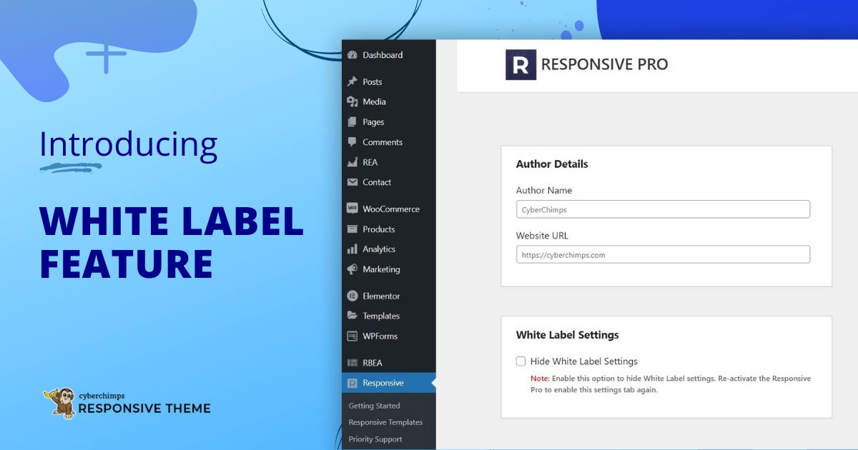Click the Elementor logo icon
Image resolution: width=858 pixels, height=450 pixels.
[x=352, y=296]
